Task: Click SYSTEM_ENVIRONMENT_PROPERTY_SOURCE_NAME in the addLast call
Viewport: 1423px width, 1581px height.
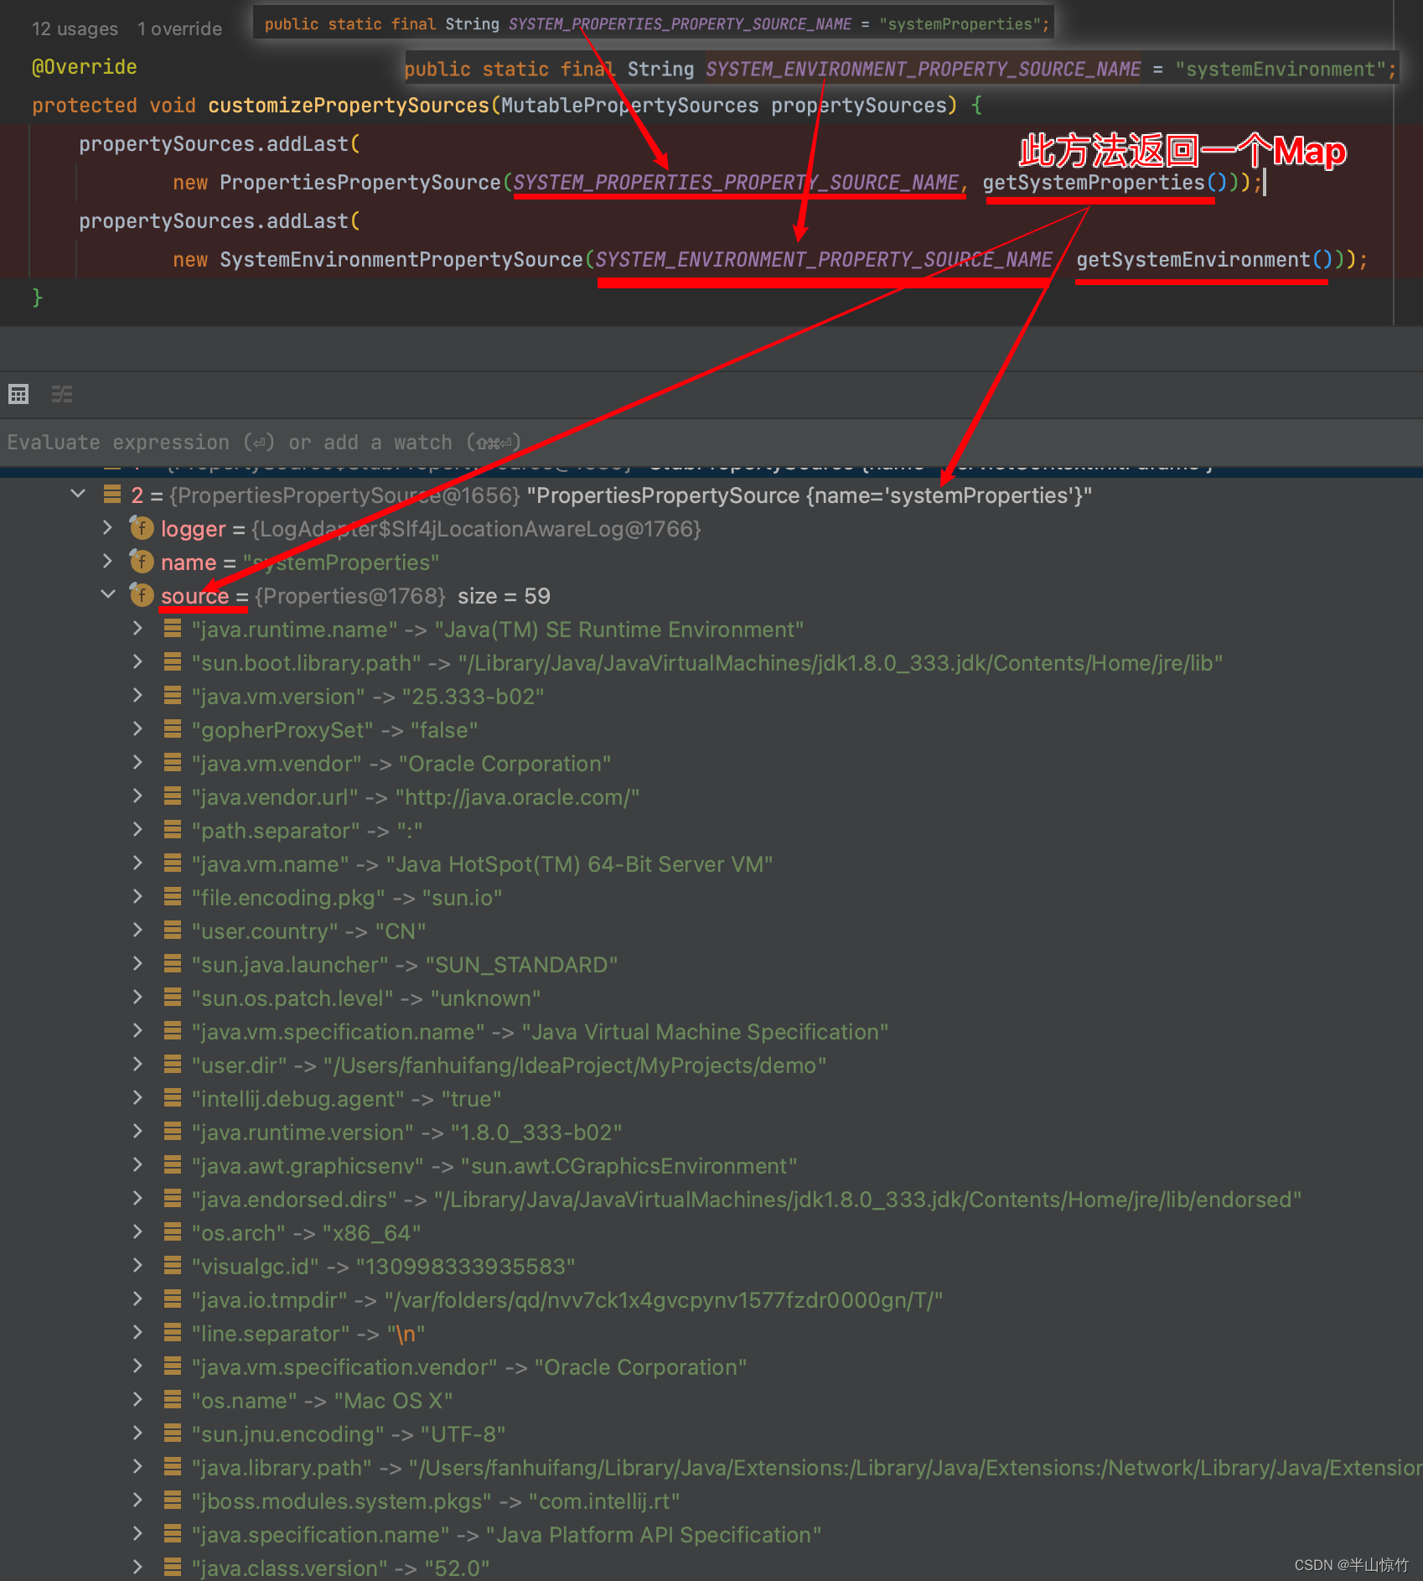Action: (x=824, y=260)
